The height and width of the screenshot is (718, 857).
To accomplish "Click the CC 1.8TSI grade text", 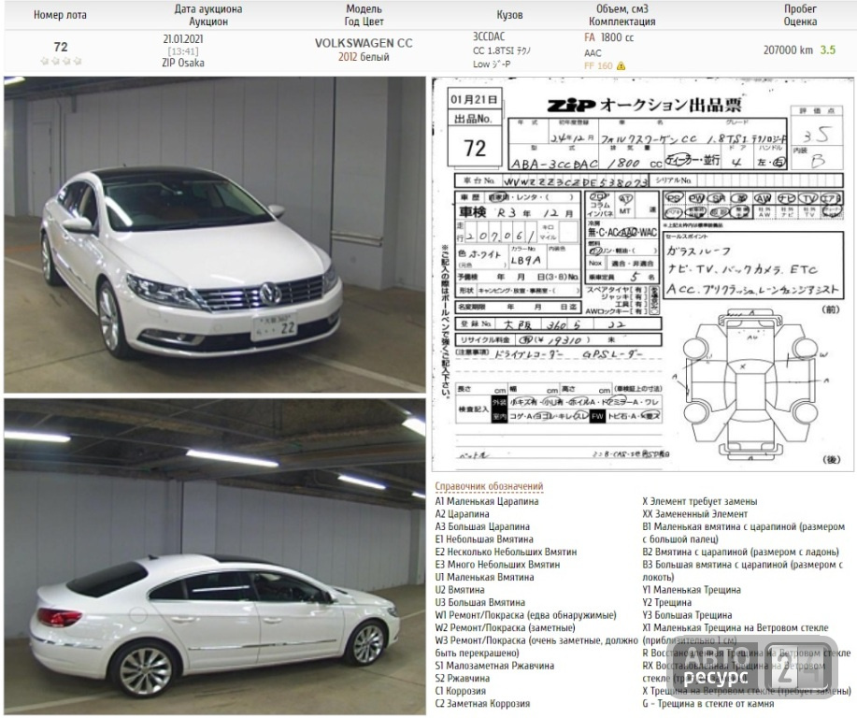I will [x=502, y=50].
